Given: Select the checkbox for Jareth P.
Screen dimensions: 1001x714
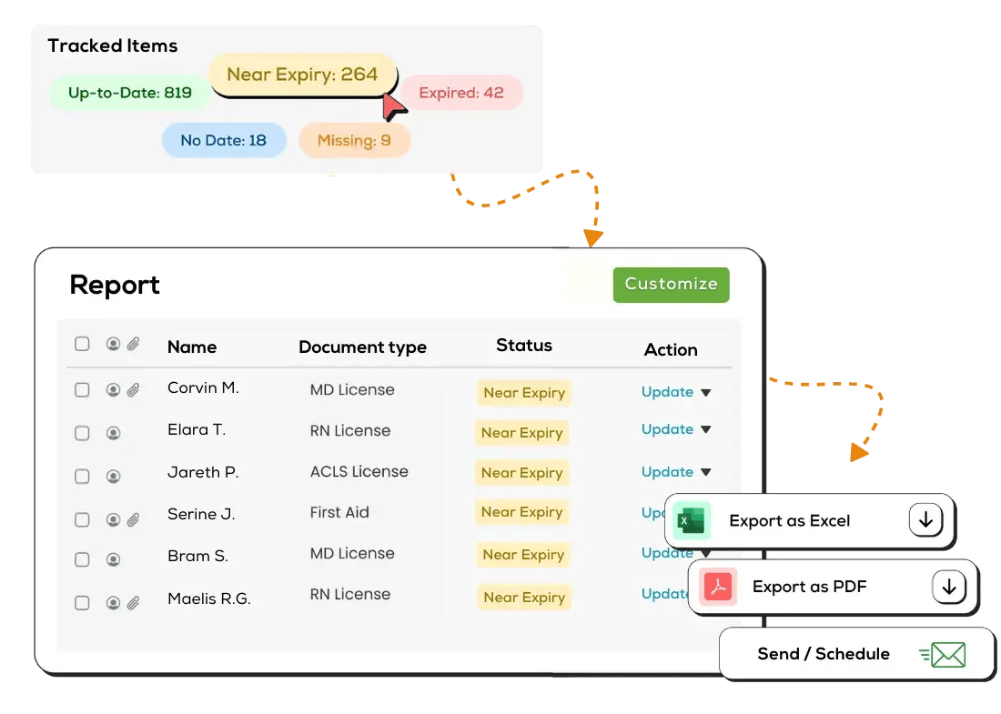Looking at the screenshot, I should pyautogui.click(x=82, y=476).
